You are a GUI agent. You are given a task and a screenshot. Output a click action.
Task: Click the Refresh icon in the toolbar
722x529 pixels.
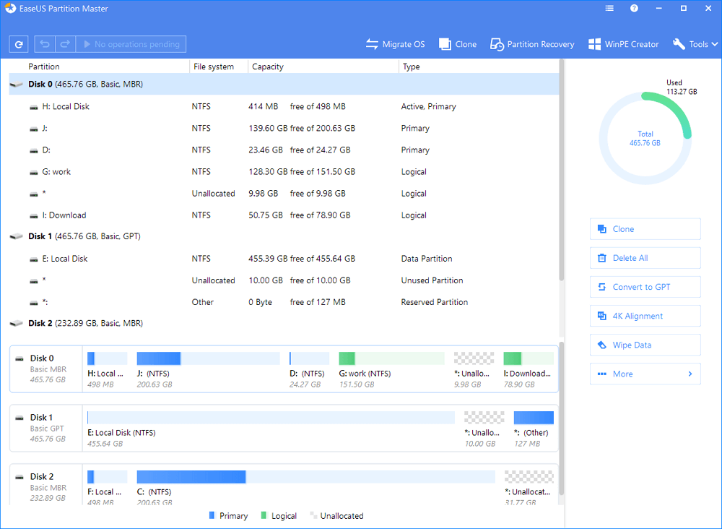[x=19, y=44]
